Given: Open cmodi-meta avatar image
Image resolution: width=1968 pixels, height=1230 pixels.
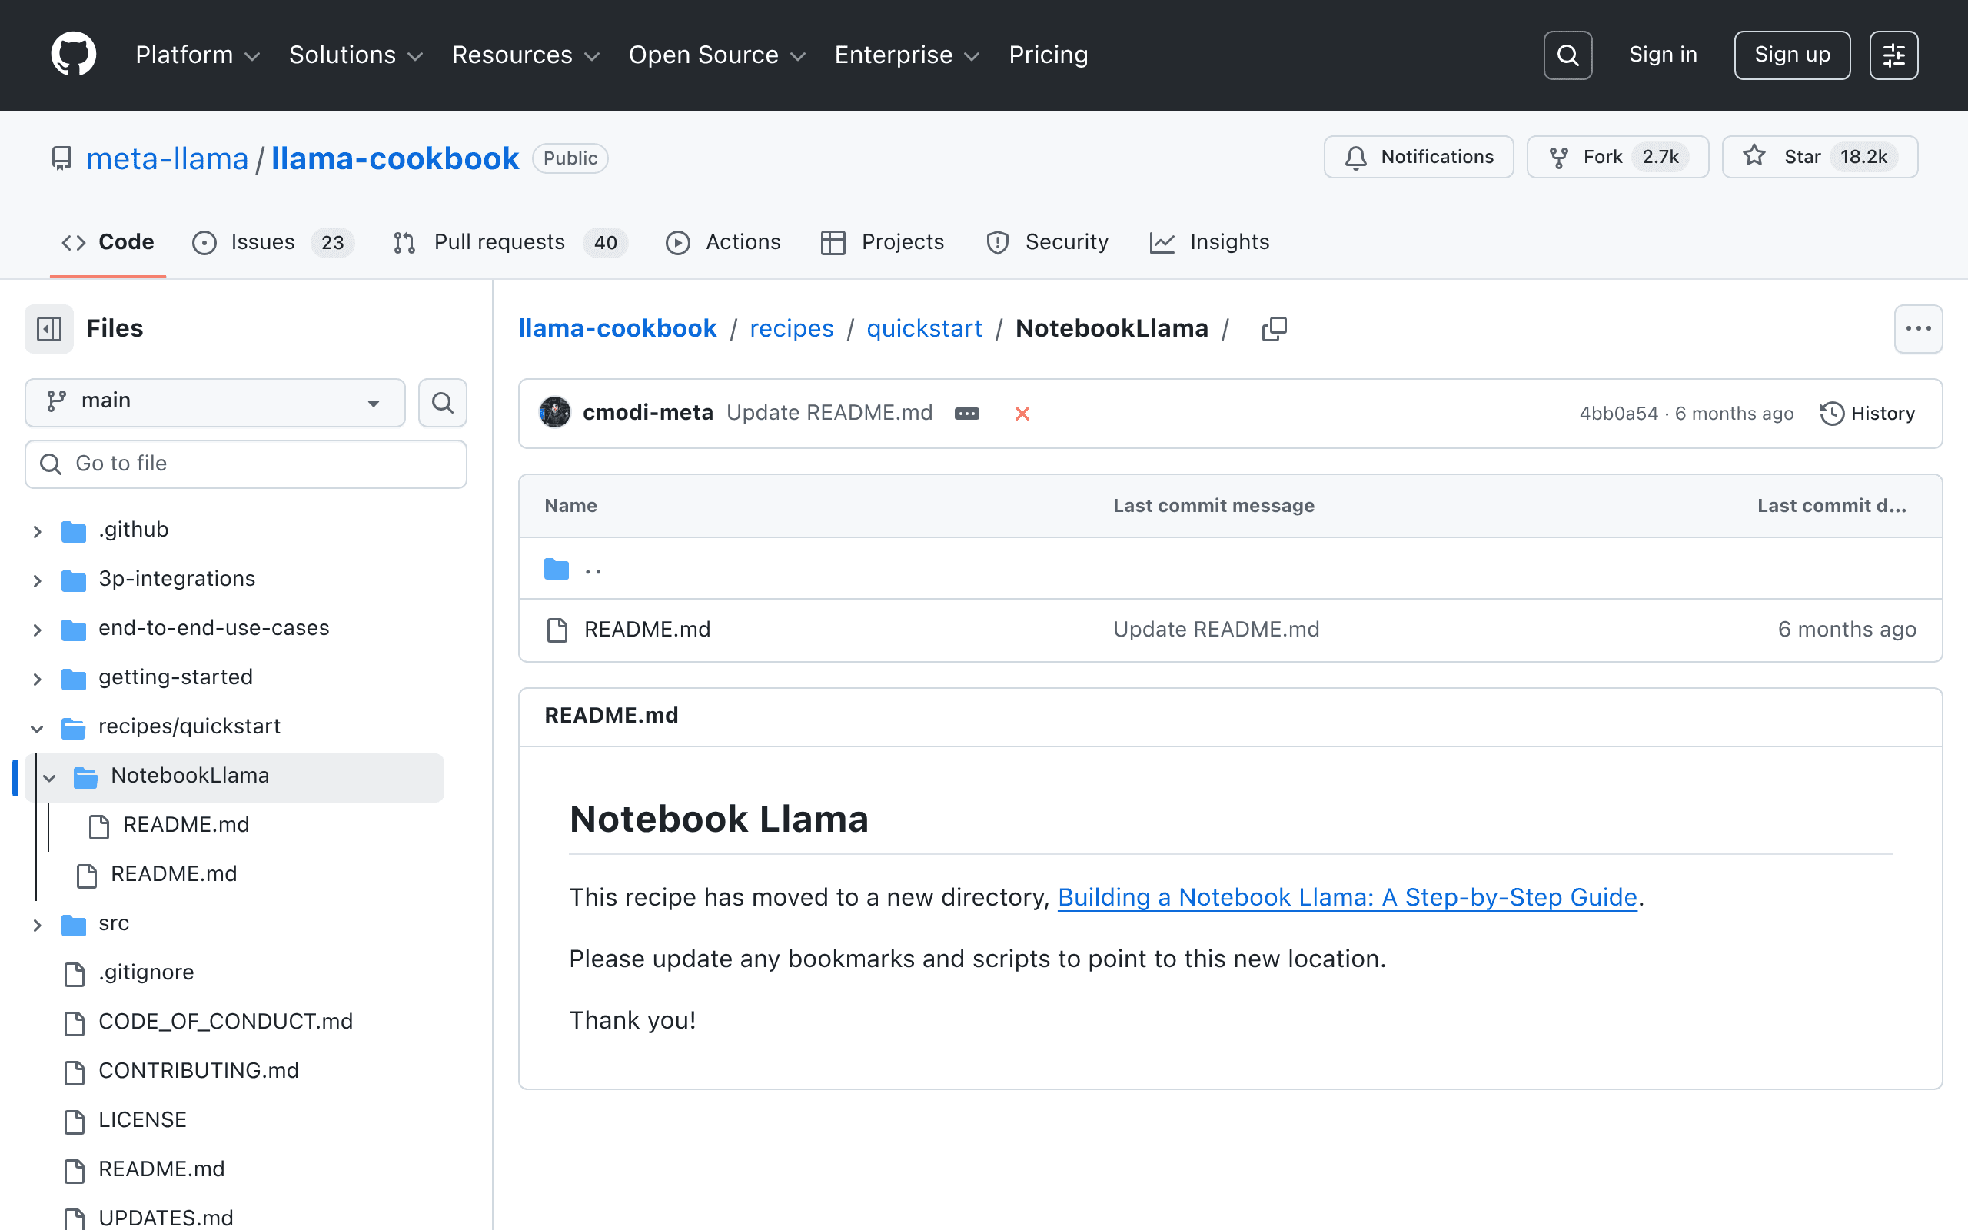Looking at the screenshot, I should pyautogui.click(x=556, y=413).
